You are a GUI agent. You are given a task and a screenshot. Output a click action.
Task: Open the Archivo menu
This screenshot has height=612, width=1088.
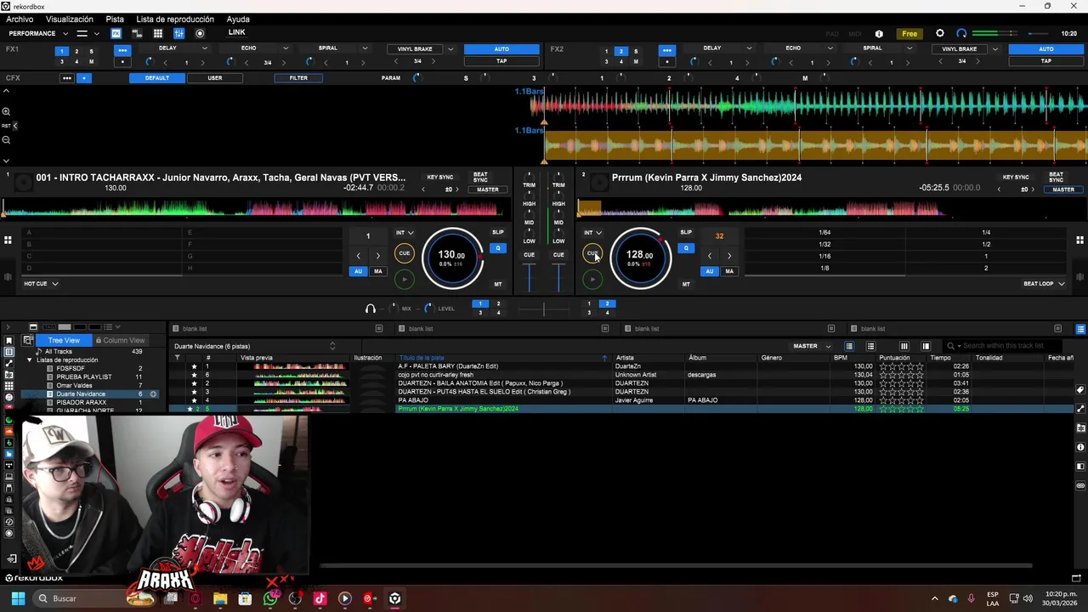point(20,20)
